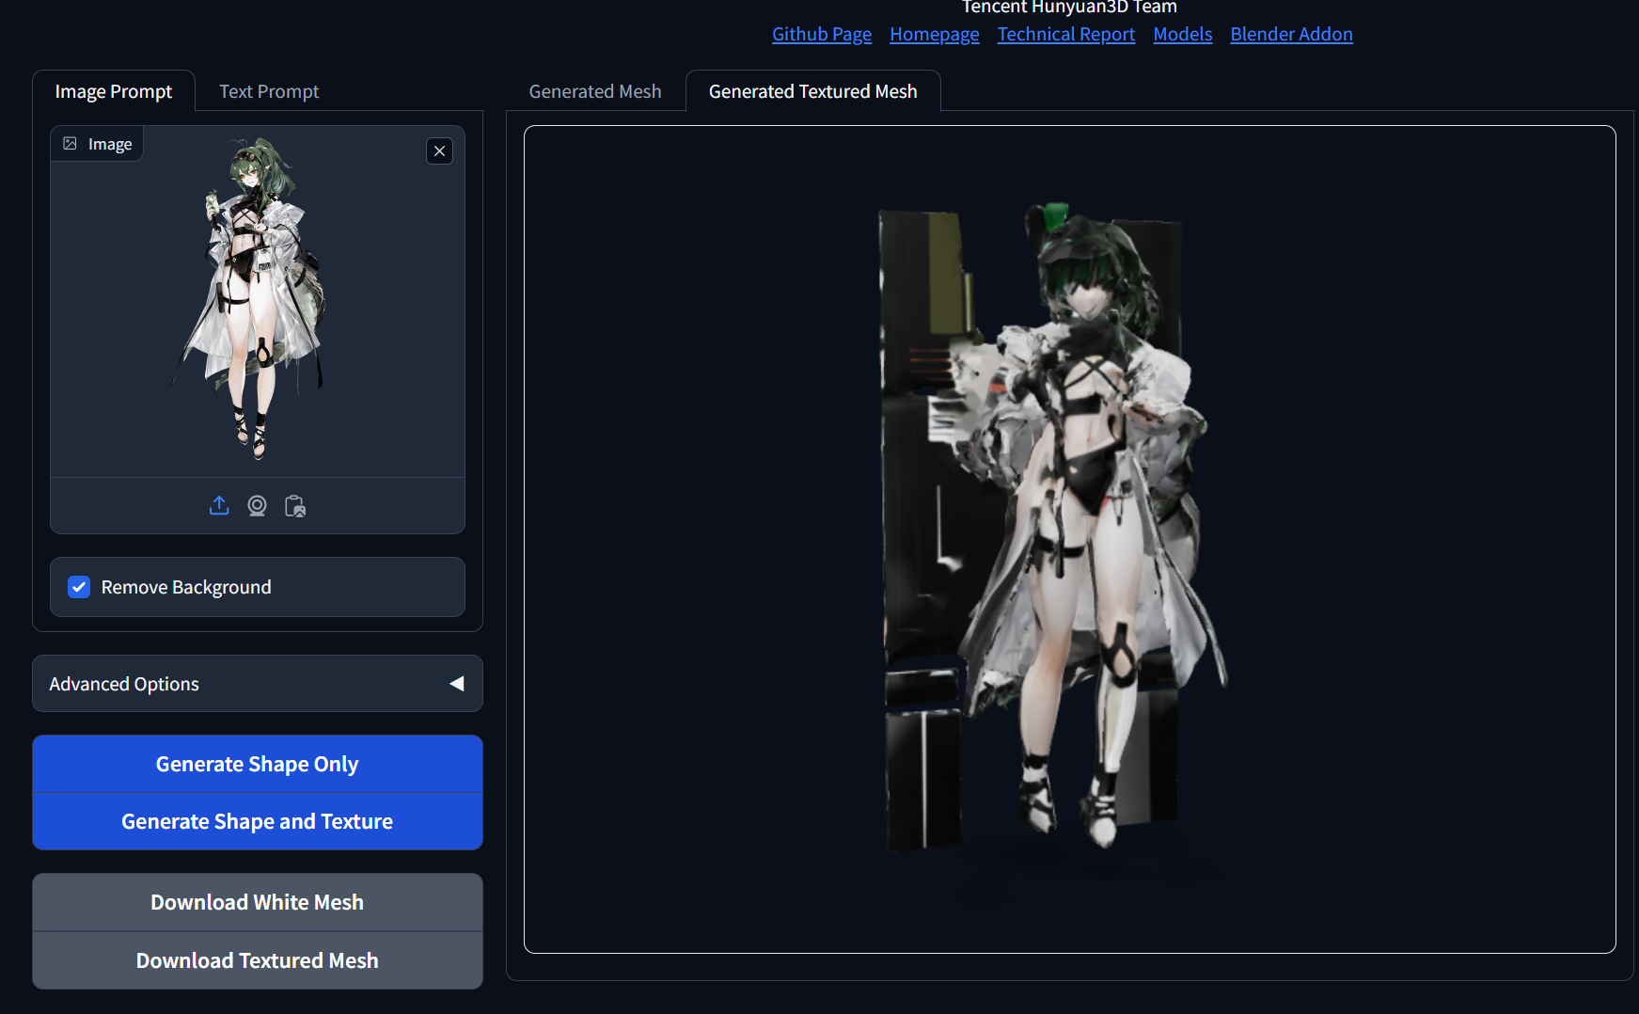Open the Github Page link

click(x=822, y=34)
